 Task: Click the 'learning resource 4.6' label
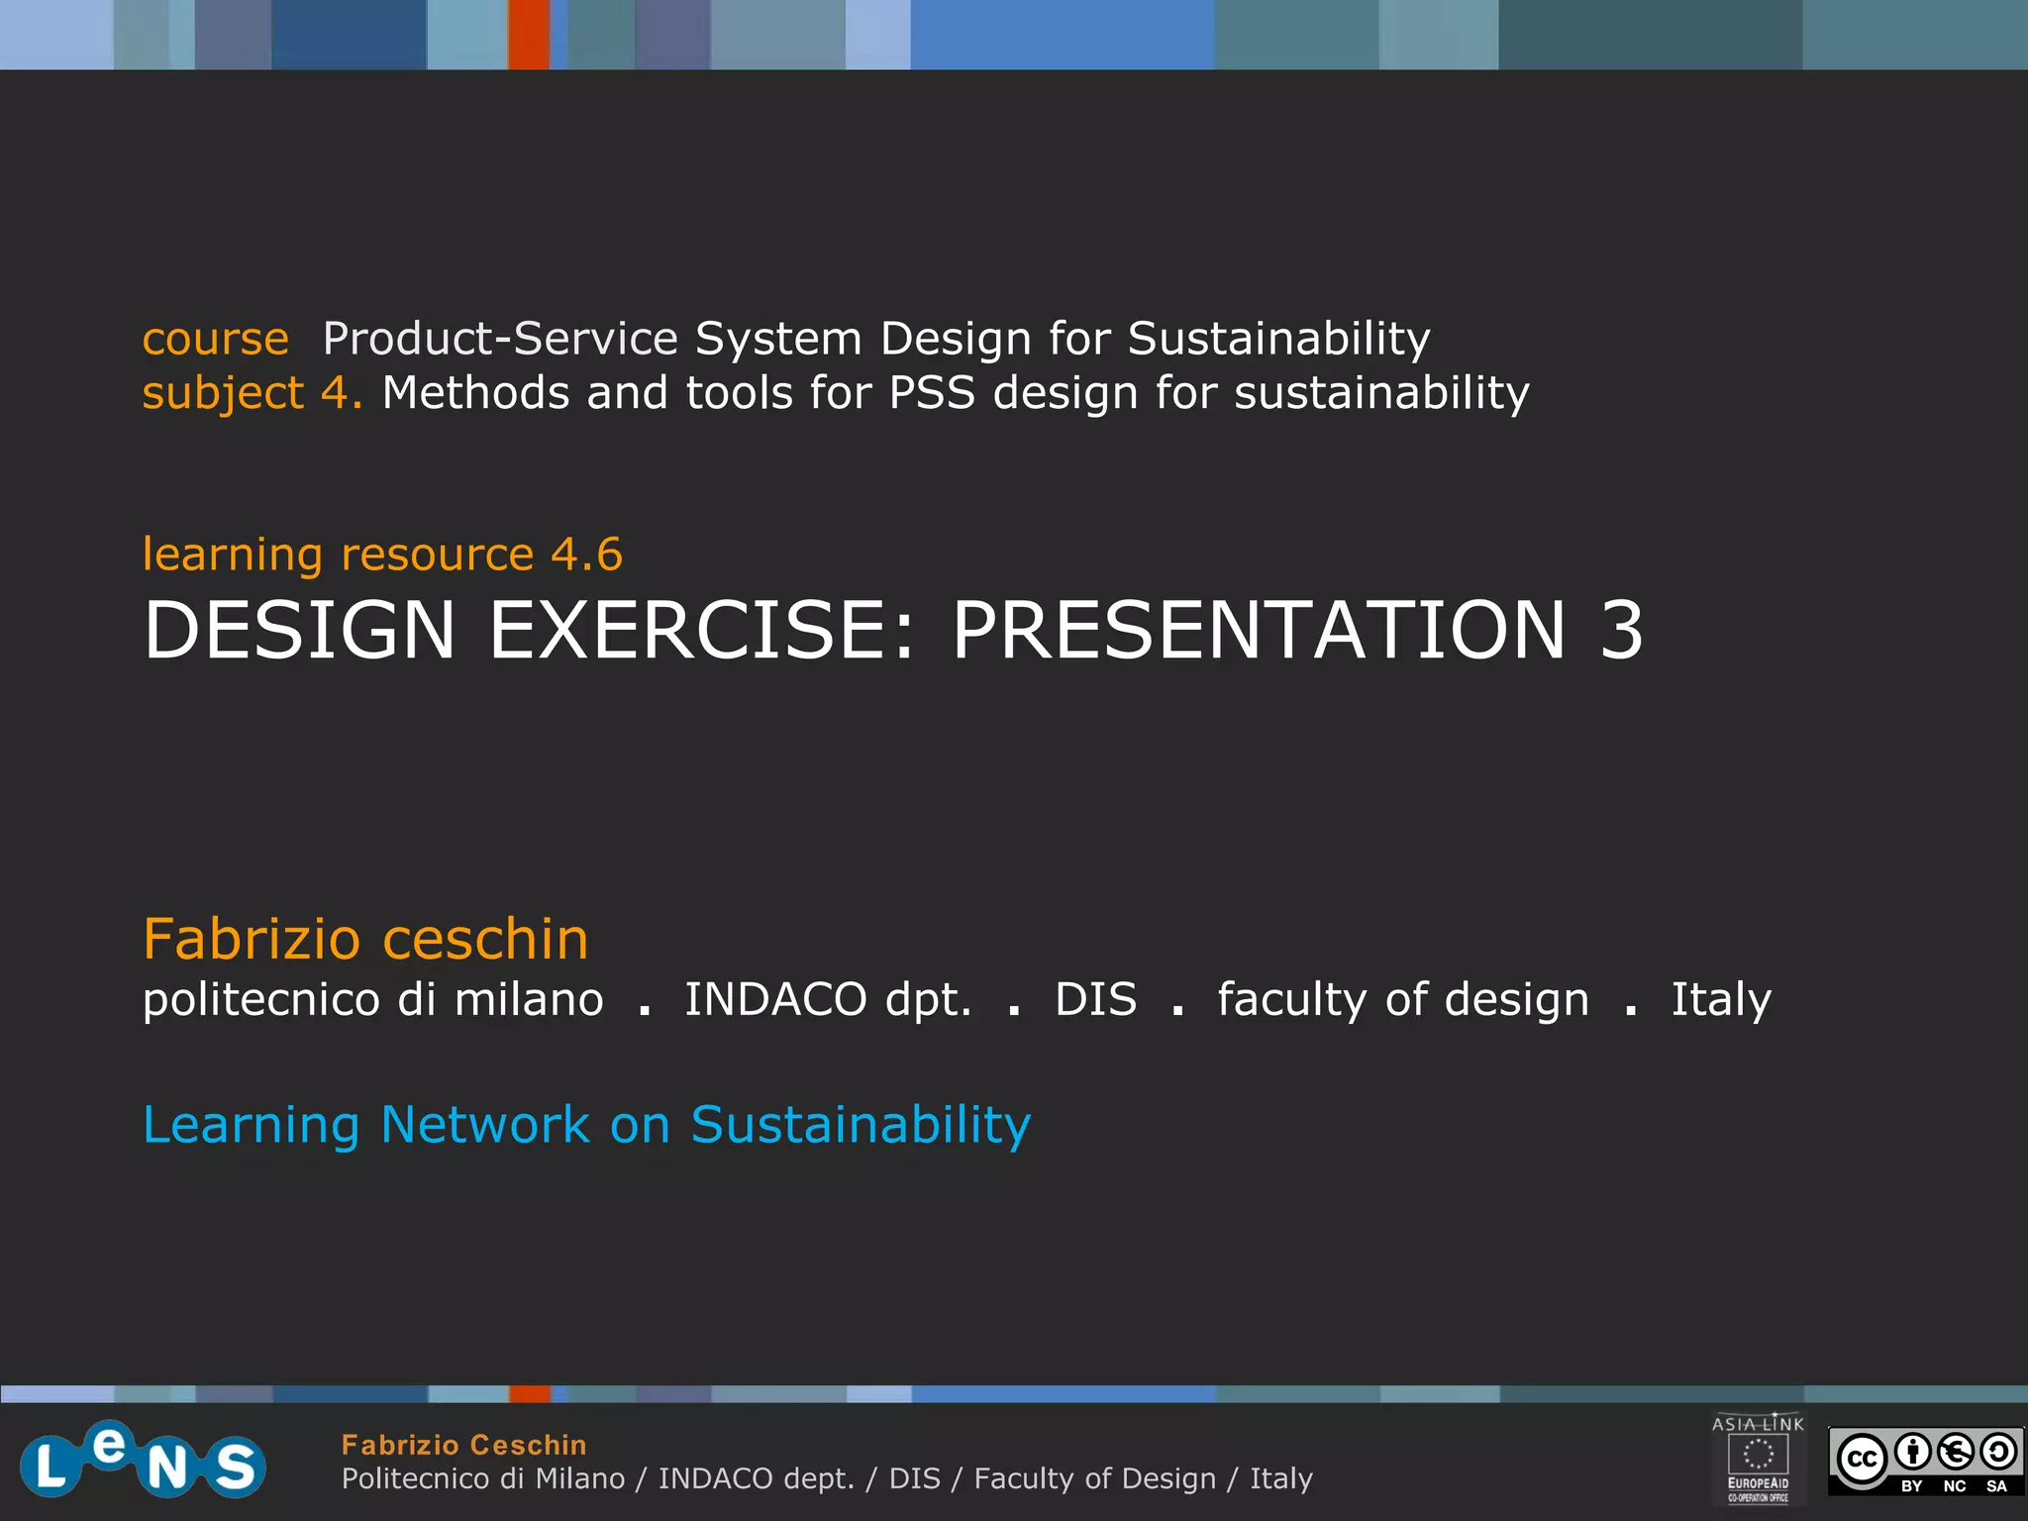pos(382,554)
